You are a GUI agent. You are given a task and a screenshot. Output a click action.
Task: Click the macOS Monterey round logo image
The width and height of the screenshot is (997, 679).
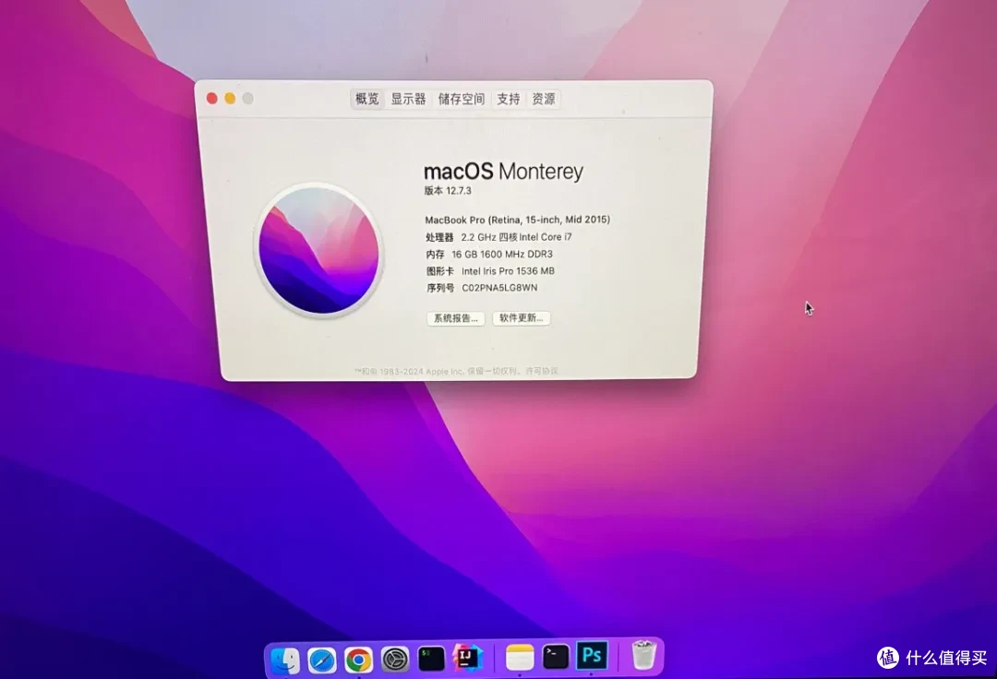pyautogui.click(x=319, y=250)
